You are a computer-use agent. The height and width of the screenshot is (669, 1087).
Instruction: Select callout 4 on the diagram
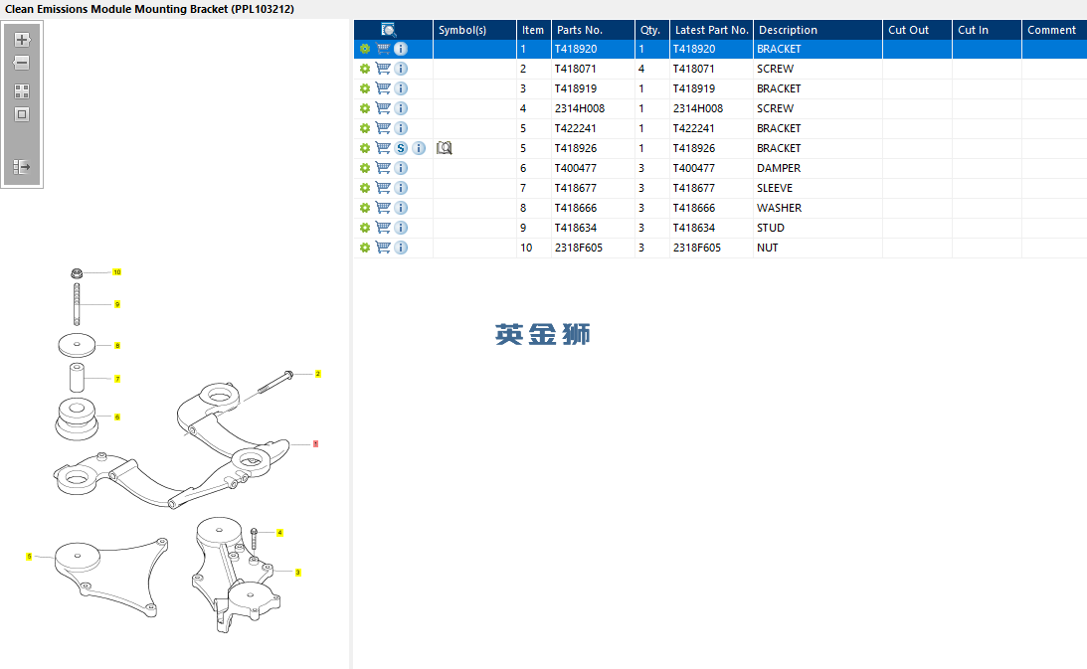click(x=280, y=533)
